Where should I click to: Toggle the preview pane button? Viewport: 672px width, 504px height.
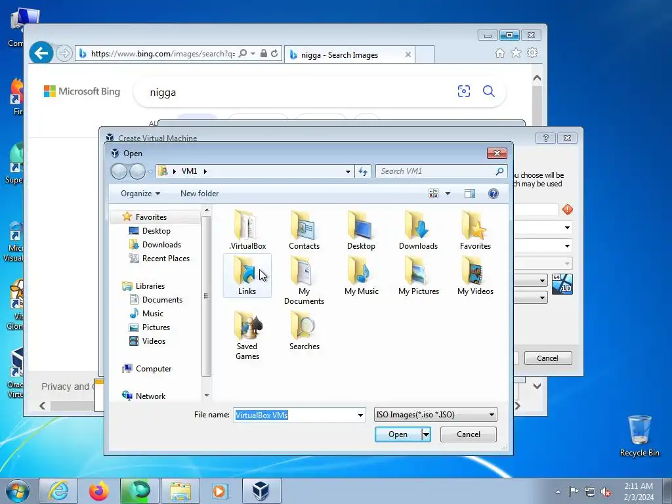[470, 194]
